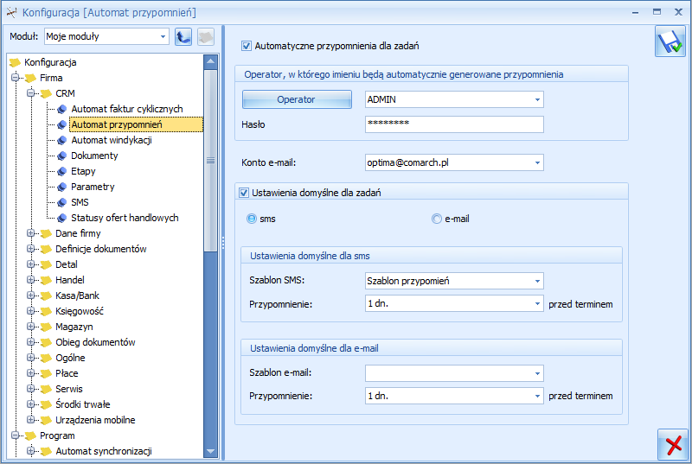Click the Operator button
This screenshot has width=692, height=464.
[297, 99]
